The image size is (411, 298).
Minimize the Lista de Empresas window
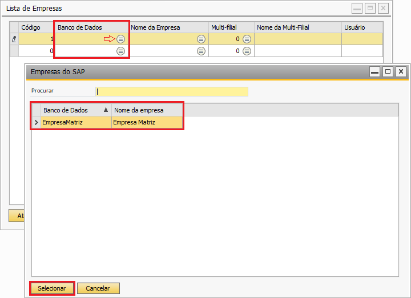357,9
